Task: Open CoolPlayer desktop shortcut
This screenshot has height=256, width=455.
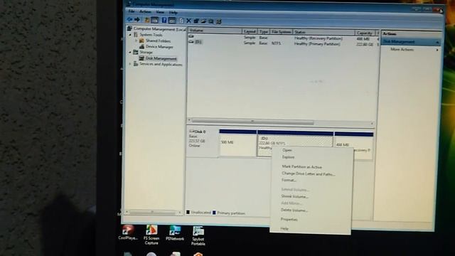Action: pyautogui.click(x=128, y=233)
